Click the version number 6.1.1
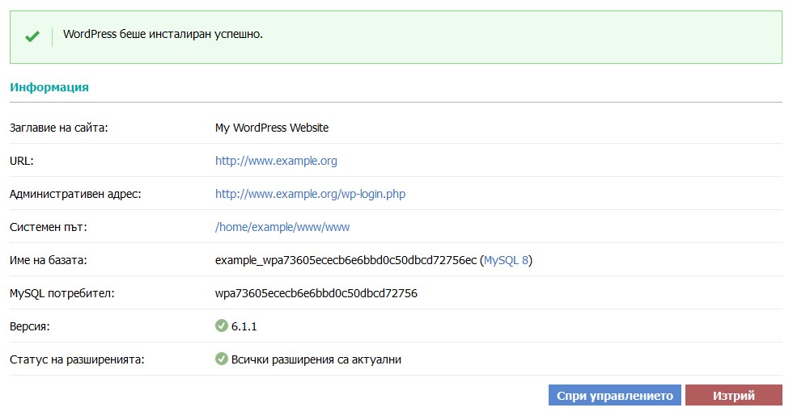This screenshot has width=793, height=416. coord(244,326)
